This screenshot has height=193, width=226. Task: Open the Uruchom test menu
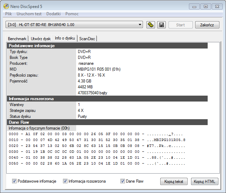(29, 14)
